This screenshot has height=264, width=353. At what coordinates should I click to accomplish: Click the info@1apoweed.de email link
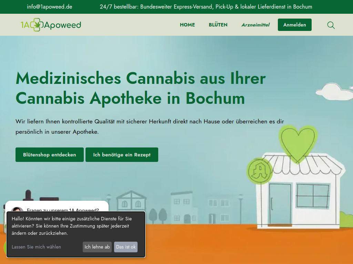(49, 7)
